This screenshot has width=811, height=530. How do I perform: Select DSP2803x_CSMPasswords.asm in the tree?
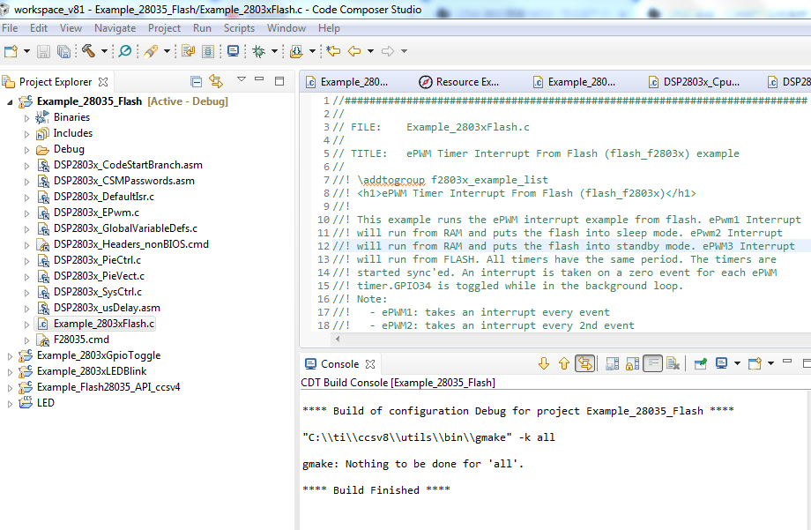tap(123, 181)
